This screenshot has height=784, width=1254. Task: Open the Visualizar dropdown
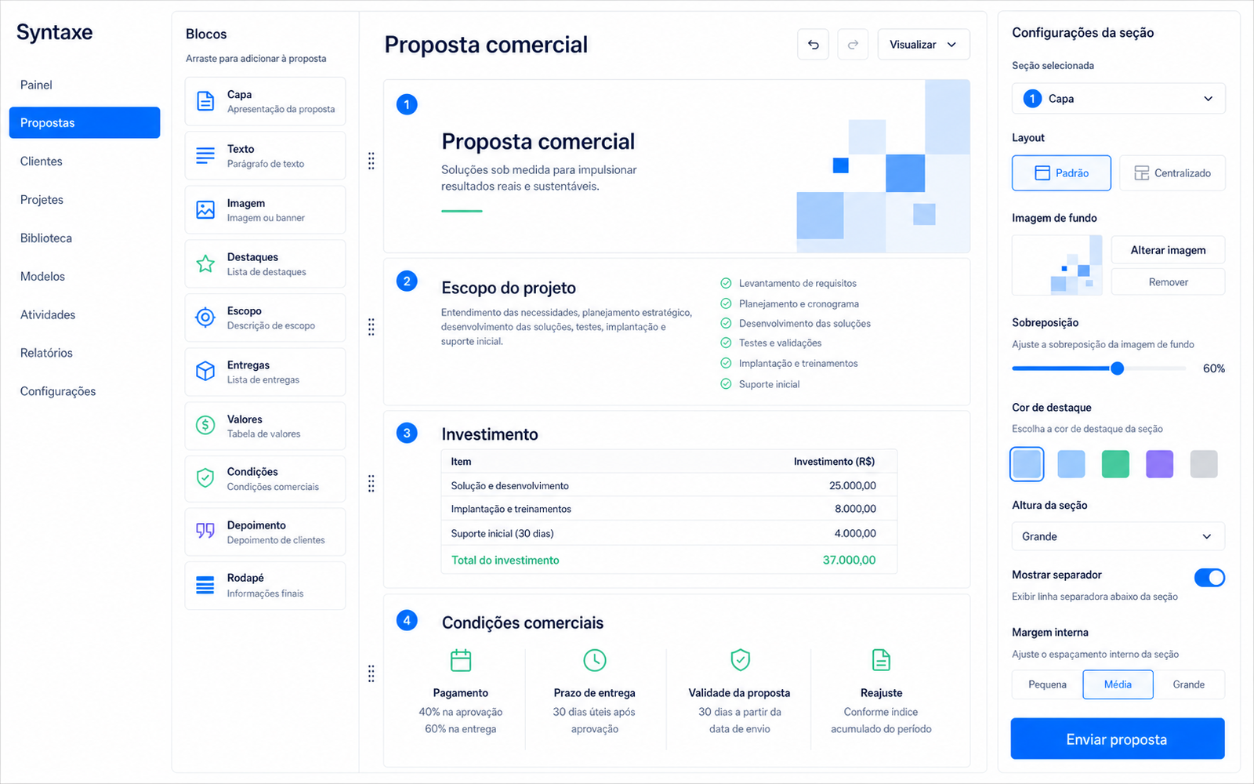924,45
